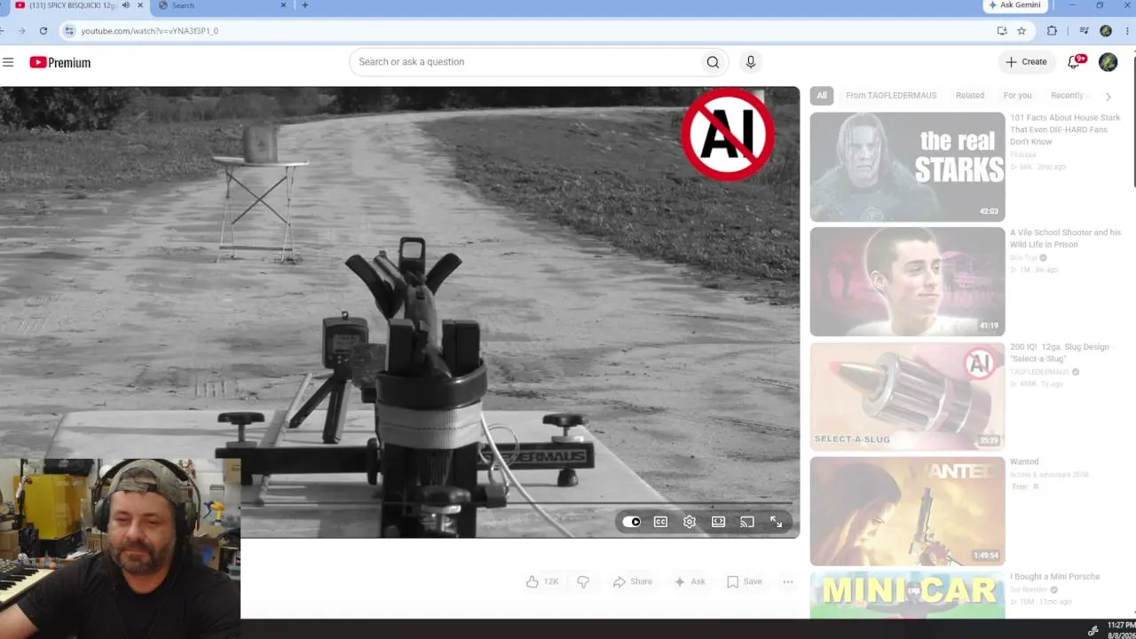Select the Recently uploaded filter chip
1136x639 pixels.
click(1070, 96)
